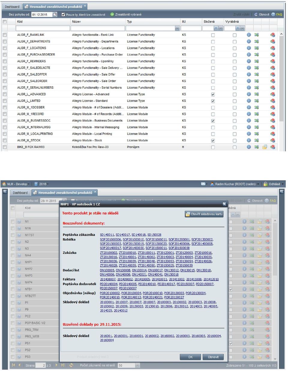Open records-per-page dropdown showing 50
Screen dimensions: 288x371
(137, 365)
